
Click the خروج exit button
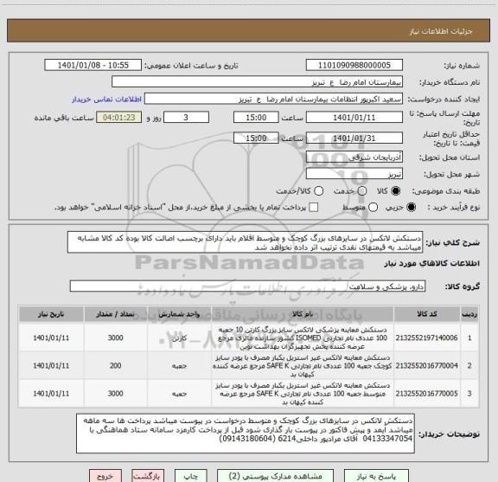[x=105, y=476]
